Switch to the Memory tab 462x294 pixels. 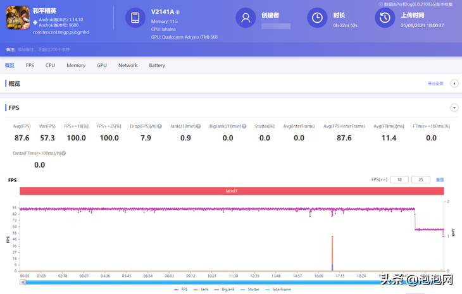click(x=76, y=65)
